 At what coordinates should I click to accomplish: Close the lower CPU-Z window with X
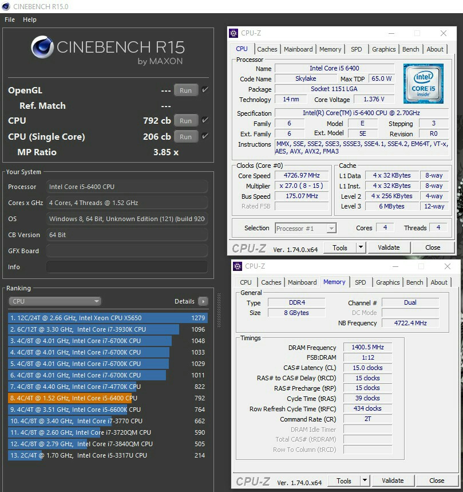(448, 266)
